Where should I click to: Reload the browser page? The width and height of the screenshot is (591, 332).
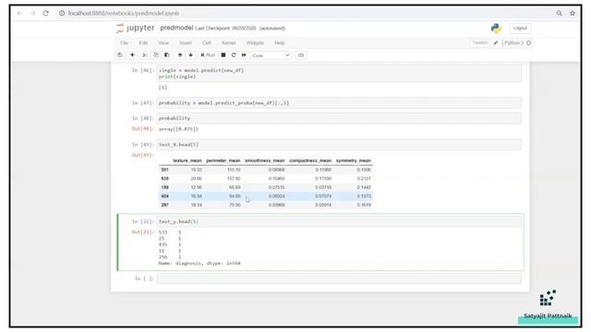(45, 13)
